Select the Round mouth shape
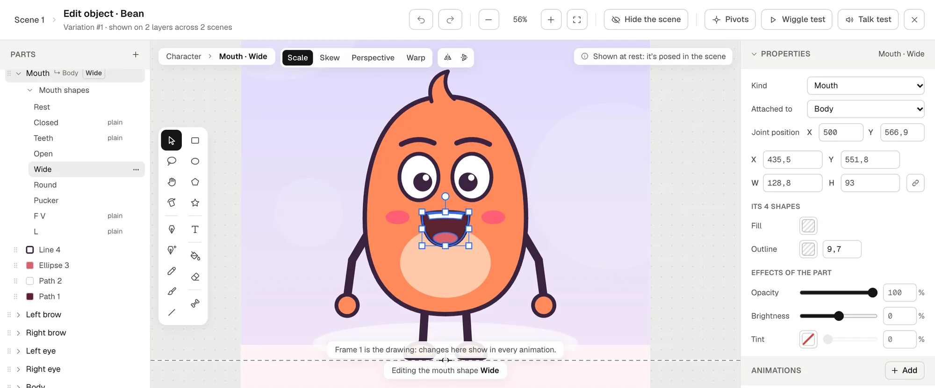Screen dimensions: 935x388 (86, 185)
